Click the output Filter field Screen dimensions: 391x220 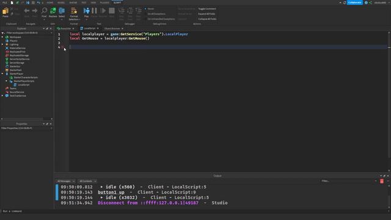pos(349,181)
